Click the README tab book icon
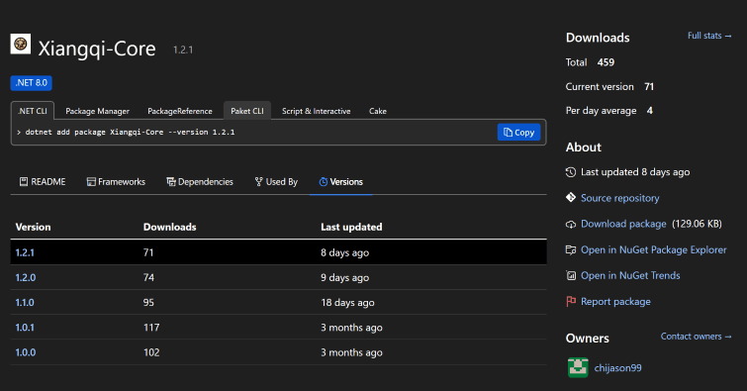This screenshot has height=391, width=747. [24, 182]
